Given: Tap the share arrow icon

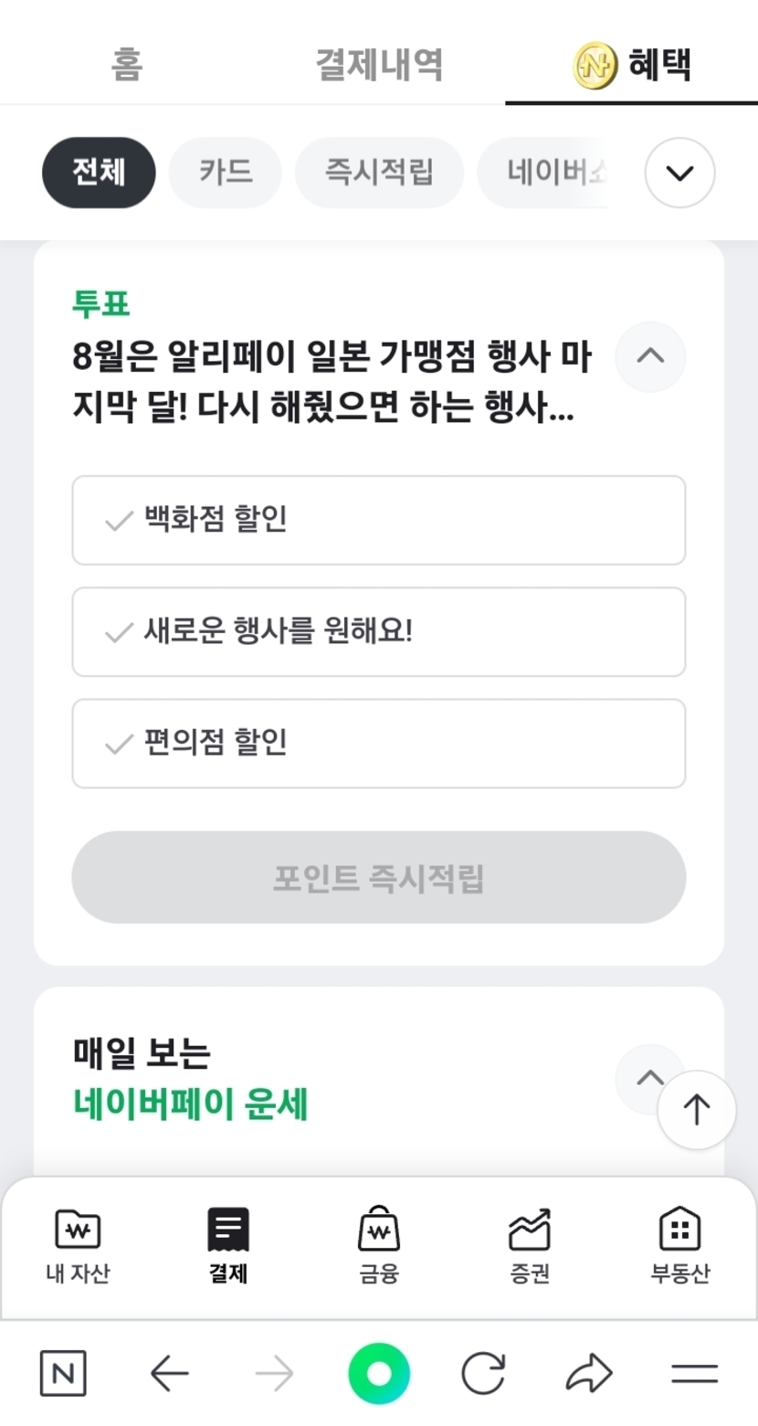Looking at the screenshot, I should [x=589, y=1373].
